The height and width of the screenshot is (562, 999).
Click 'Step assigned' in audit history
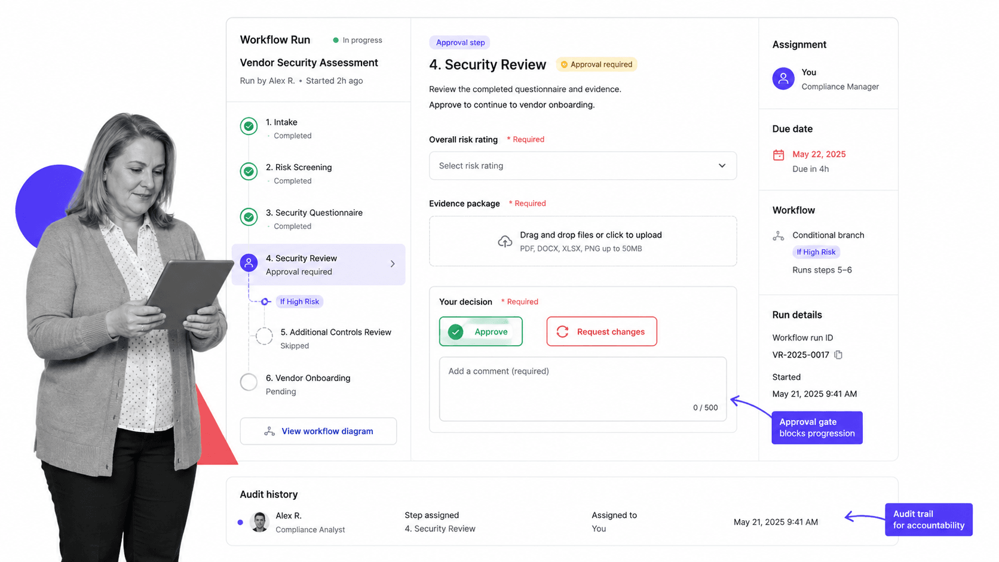tap(431, 515)
